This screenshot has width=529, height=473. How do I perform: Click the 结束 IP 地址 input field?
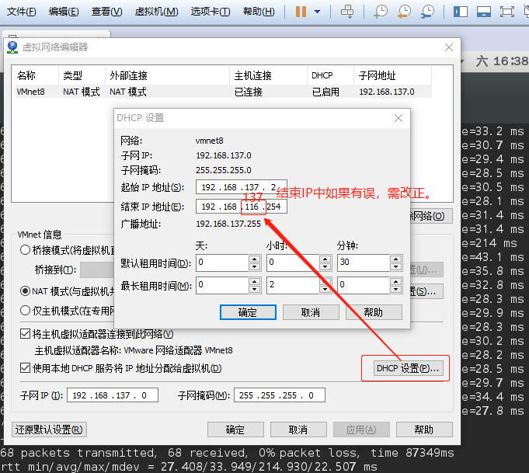(242, 207)
